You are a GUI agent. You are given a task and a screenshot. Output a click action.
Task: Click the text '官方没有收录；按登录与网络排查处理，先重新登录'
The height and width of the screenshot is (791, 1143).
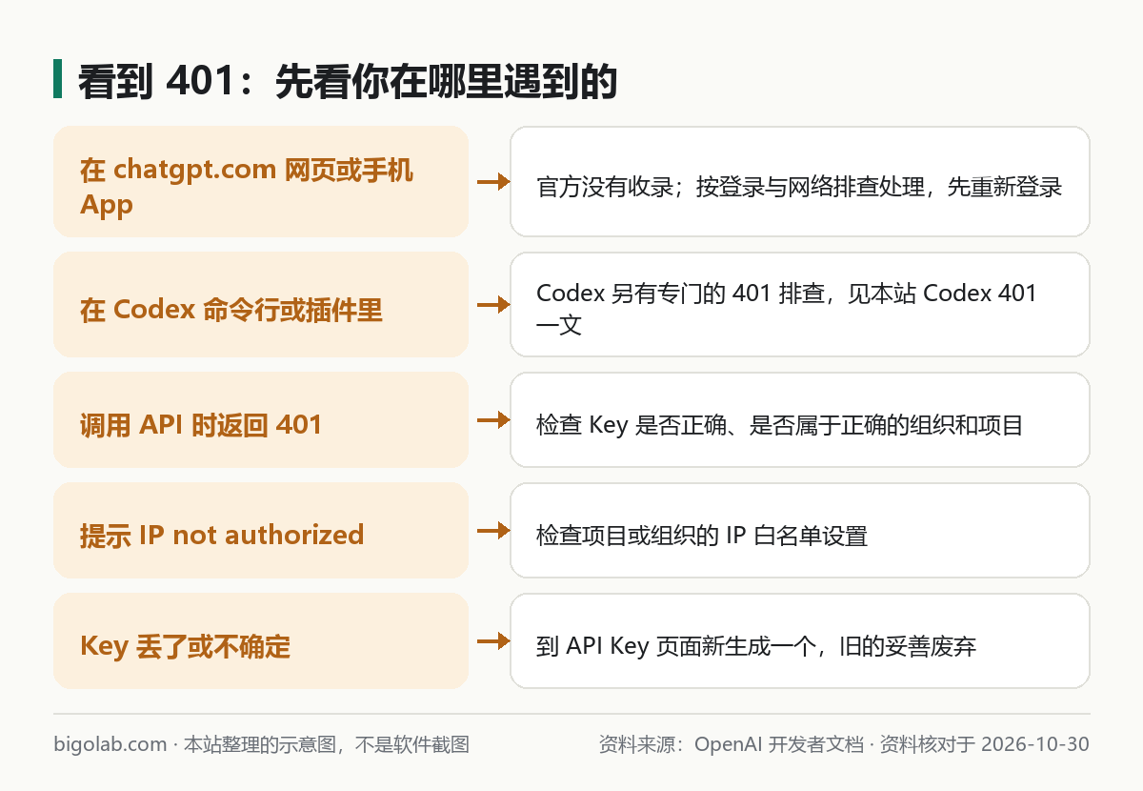tap(799, 187)
